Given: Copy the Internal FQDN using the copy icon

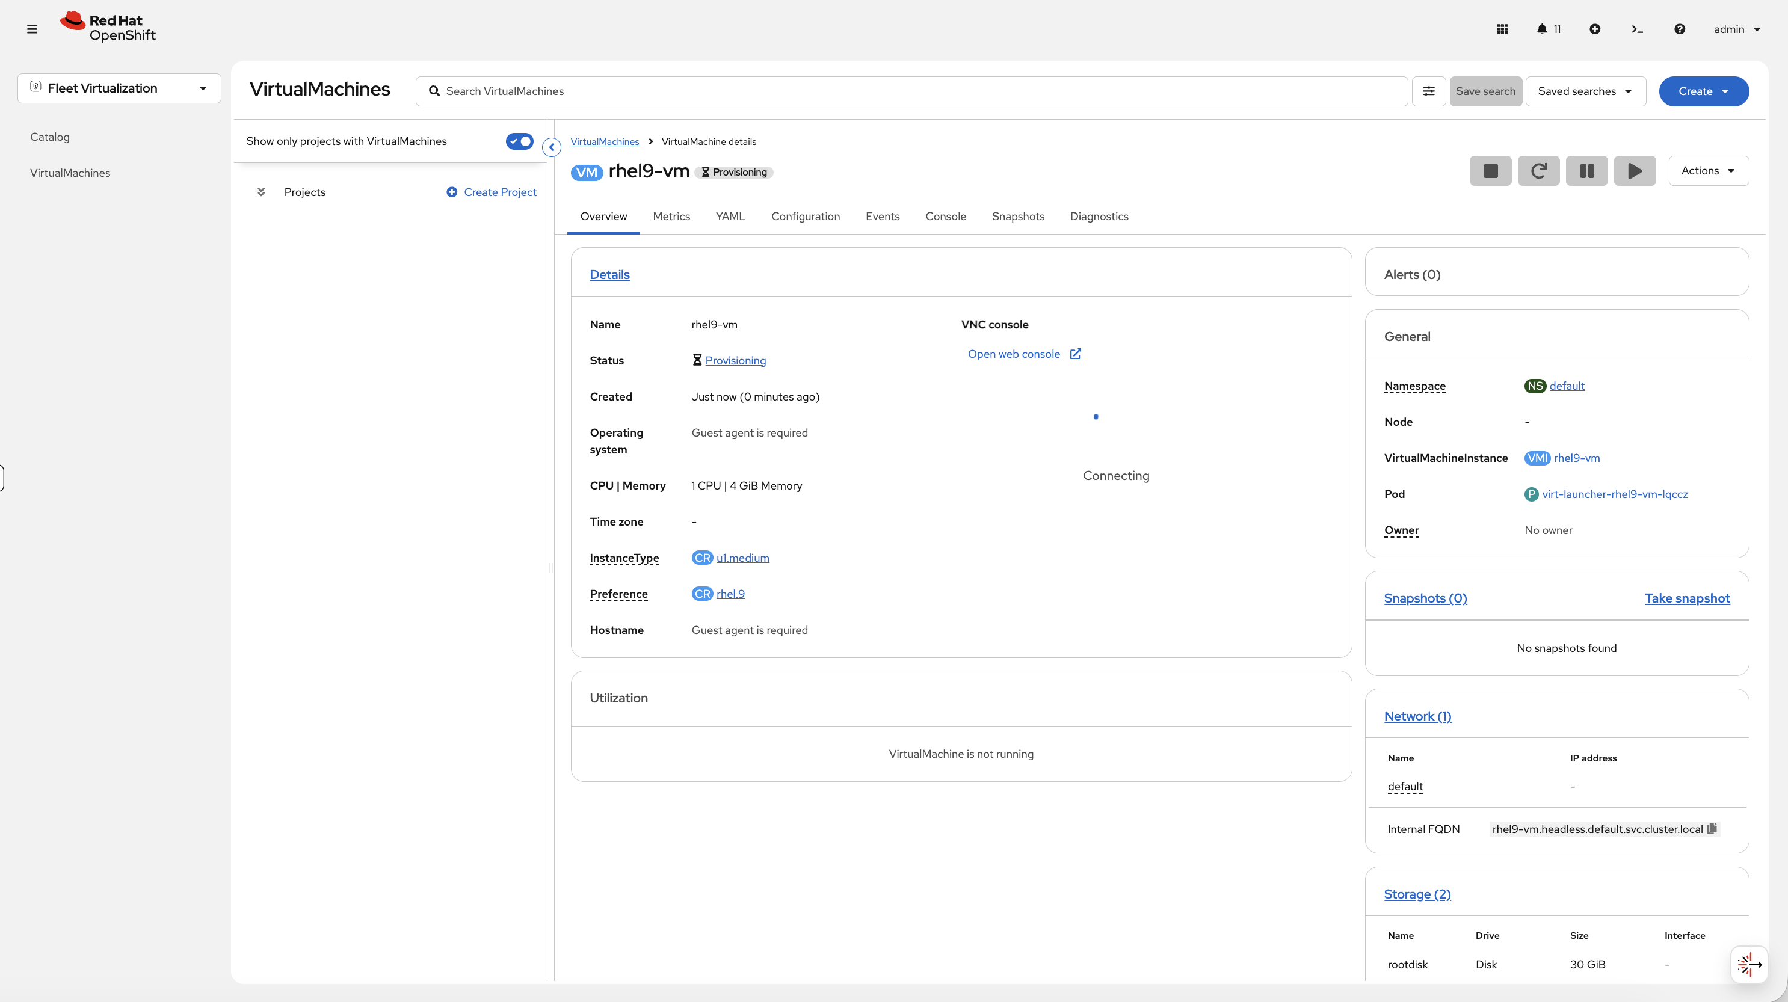Looking at the screenshot, I should click(1712, 829).
